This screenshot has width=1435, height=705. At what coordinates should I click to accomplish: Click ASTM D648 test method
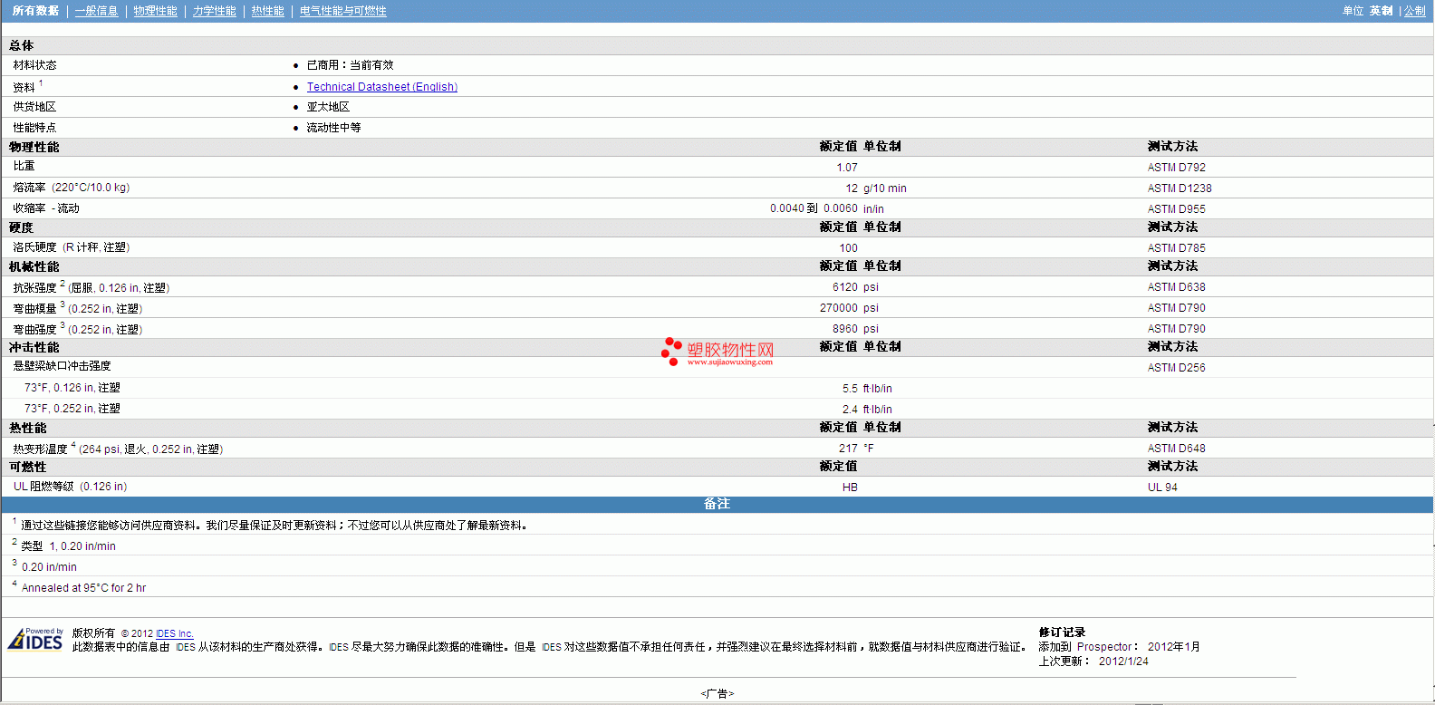pos(1176,449)
